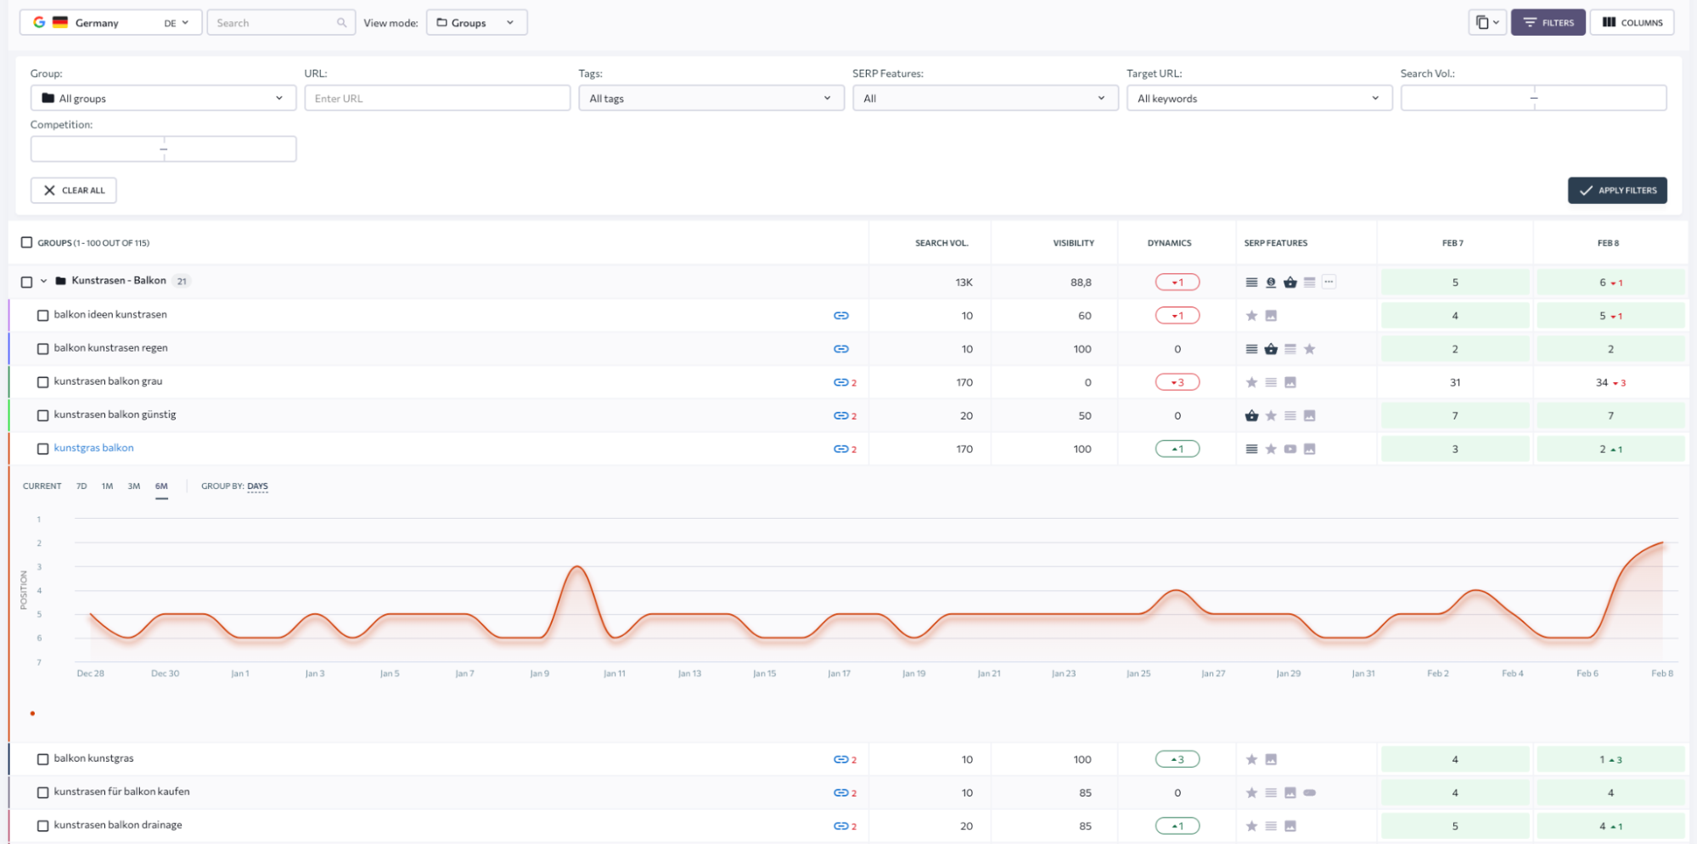Viewport: 1697px width, 844px height.
Task: Expand the All tags dropdown
Action: coord(711,98)
